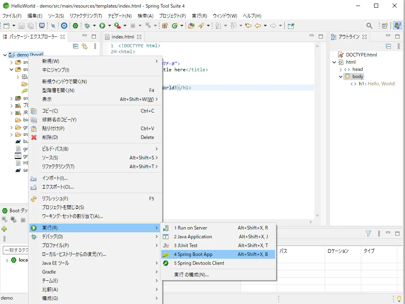Maximize the index.html editor area
Image resolution: width=405 pixels, height=304 pixels.
(x=321, y=36)
